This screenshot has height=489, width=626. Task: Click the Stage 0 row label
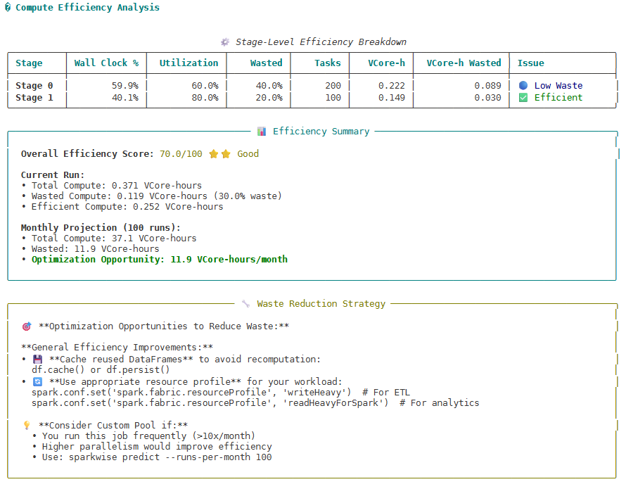[34, 86]
